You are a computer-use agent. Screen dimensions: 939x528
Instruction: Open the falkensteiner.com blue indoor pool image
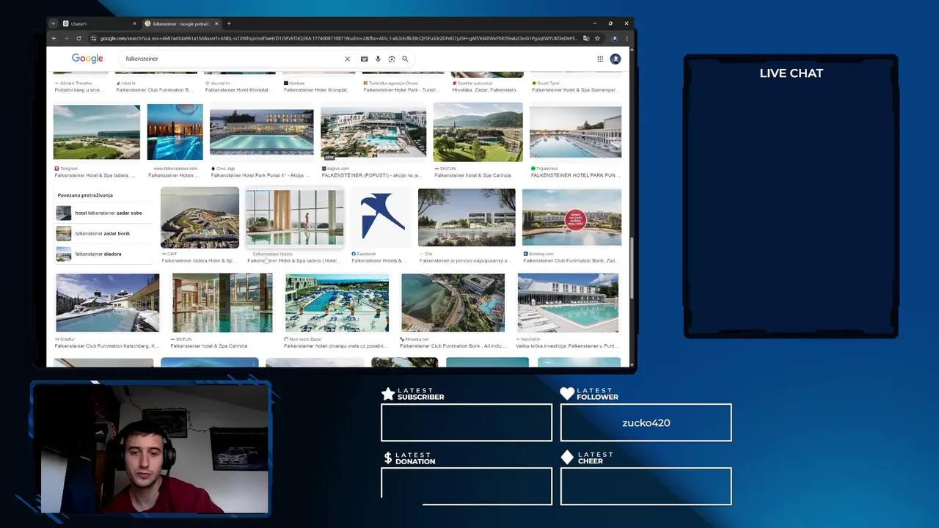tap(175, 132)
